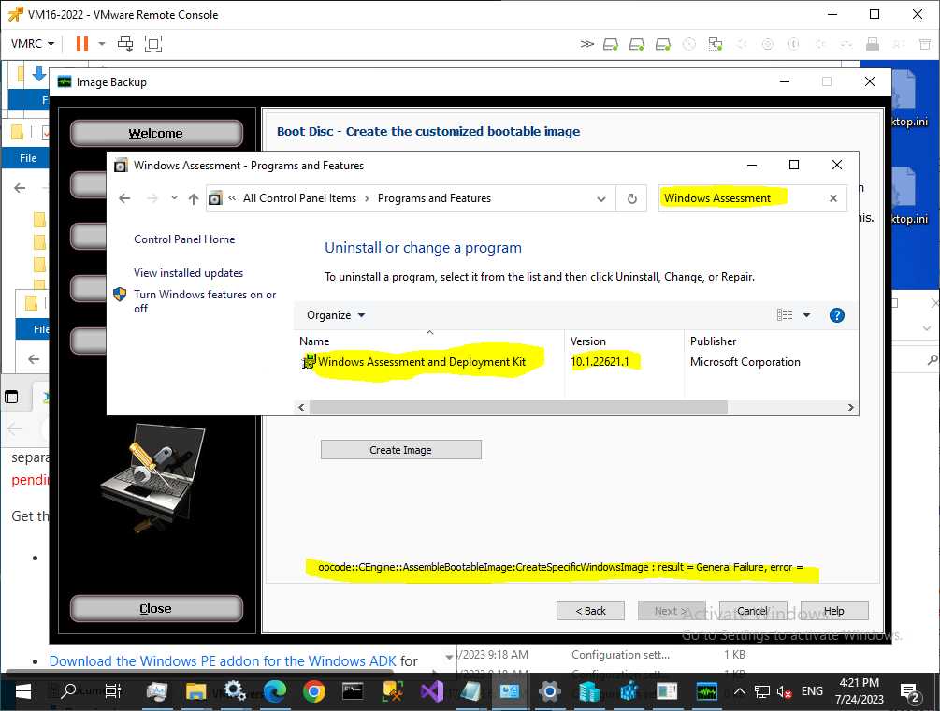This screenshot has width=940, height=711.
Task: Click the change view icon in Programs list
Action: 784,315
